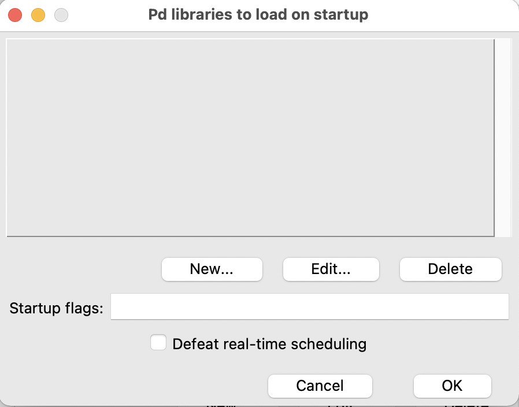Click the Startup flags: label
The height and width of the screenshot is (407, 519).
(56, 308)
